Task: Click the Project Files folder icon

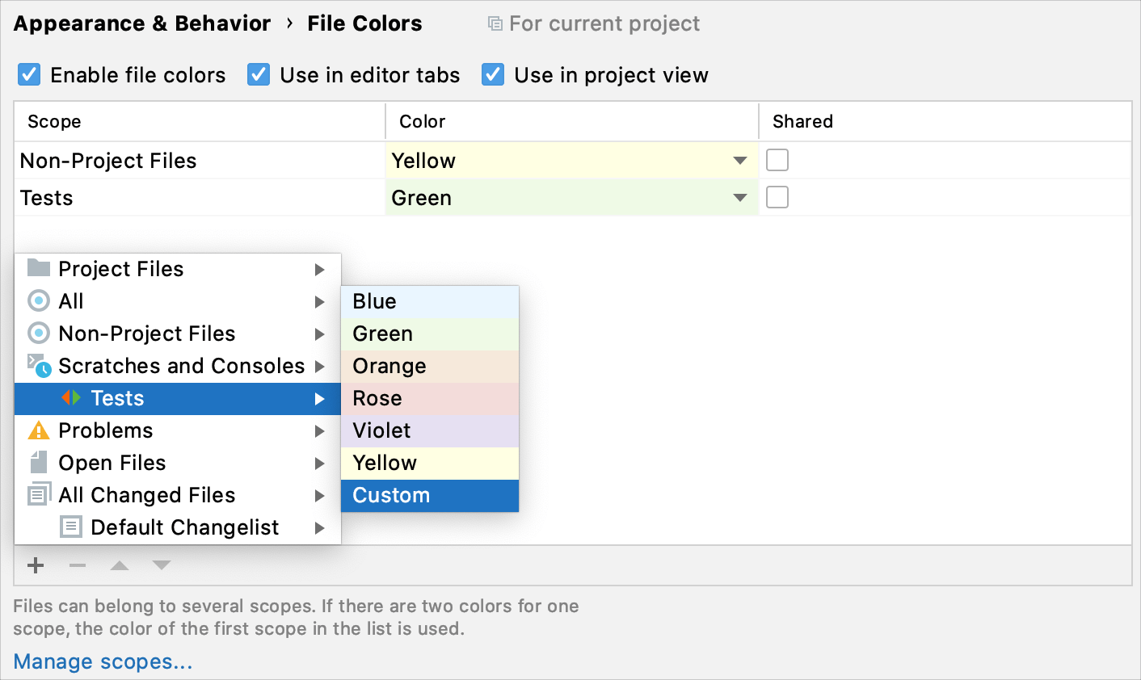Action: pyautogui.click(x=38, y=268)
